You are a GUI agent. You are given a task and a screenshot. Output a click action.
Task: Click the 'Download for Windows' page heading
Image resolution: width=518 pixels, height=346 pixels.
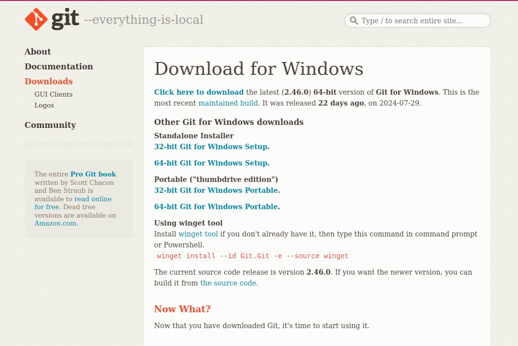point(259,69)
